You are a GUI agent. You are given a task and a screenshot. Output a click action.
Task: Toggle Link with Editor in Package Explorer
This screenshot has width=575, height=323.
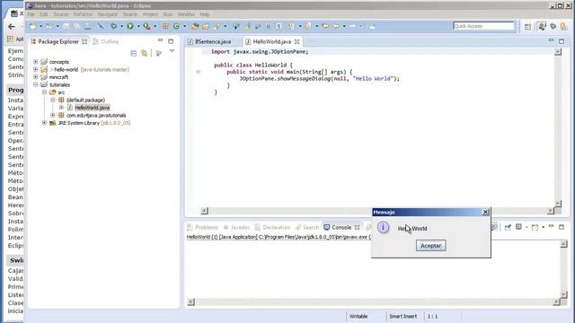(x=145, y=54)
